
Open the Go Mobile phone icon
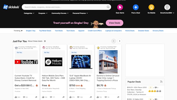click(x=151, y=7)
